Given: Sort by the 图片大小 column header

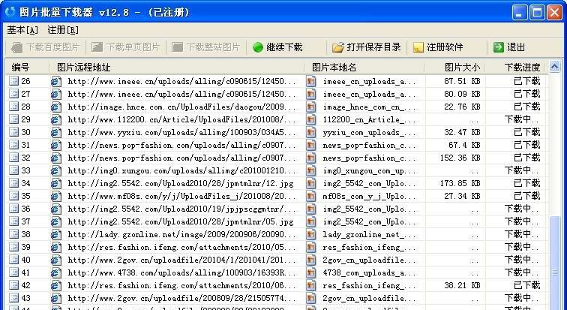Looking at the screenshot, I should coord(454,68).
